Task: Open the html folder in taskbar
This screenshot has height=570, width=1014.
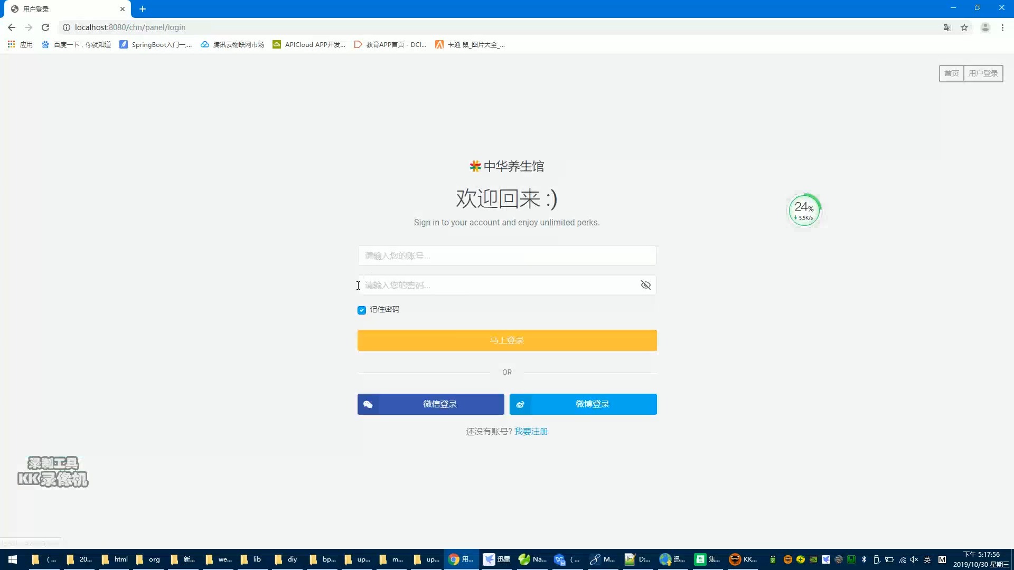Action: 115,559
